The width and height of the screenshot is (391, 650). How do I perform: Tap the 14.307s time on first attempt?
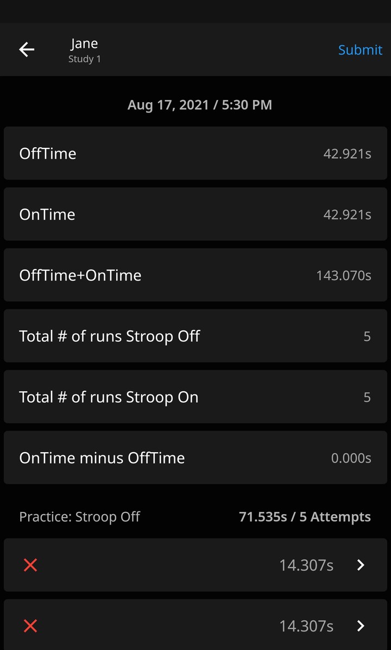[x=306, y=565]
